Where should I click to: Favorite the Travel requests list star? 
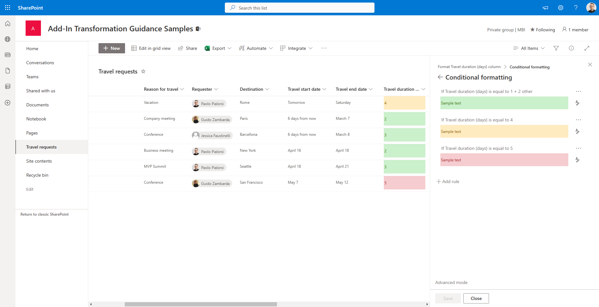tap(143, 72)
